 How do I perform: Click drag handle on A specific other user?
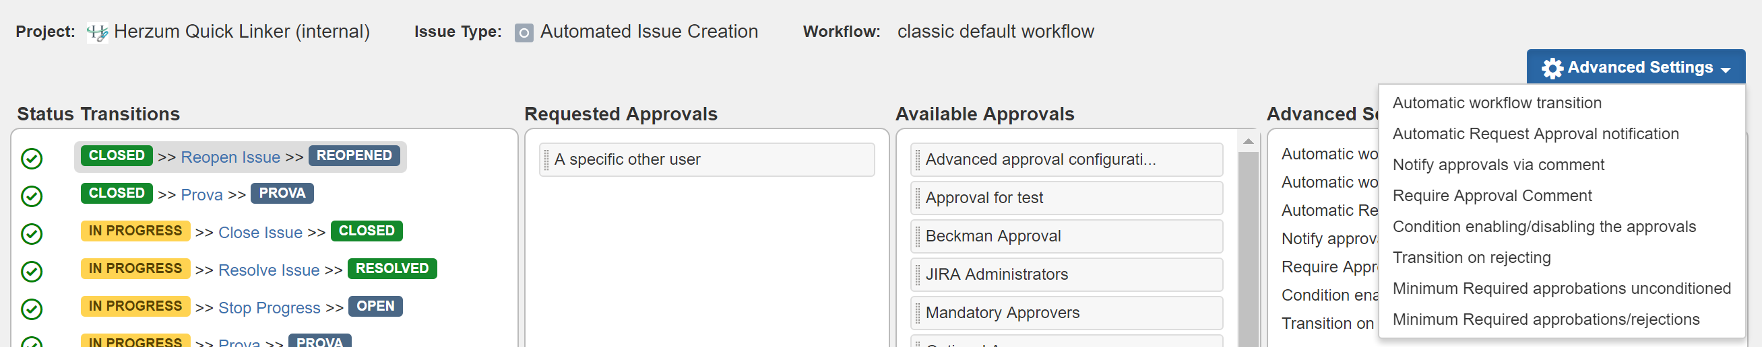tap(546, 160)
